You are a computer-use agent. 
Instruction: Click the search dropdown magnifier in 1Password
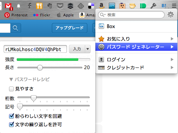pyautogui.click(x=103, y=15)
